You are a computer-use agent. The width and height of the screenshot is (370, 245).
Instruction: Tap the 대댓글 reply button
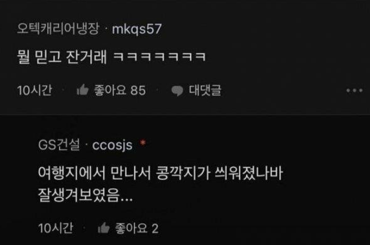[x=205, y=90]
